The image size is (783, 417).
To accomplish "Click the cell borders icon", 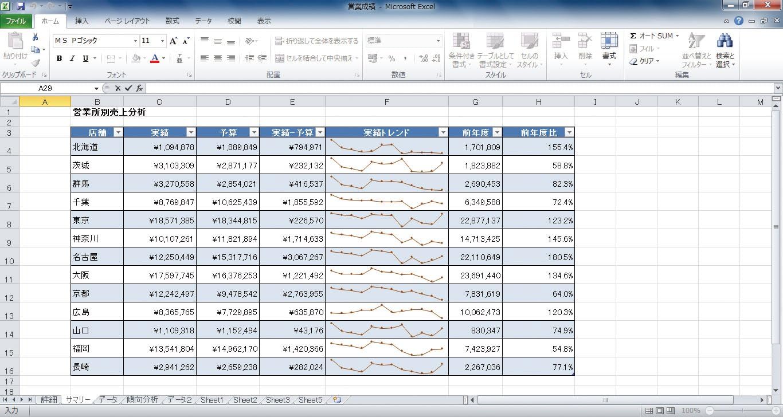I will pos(111,58).
